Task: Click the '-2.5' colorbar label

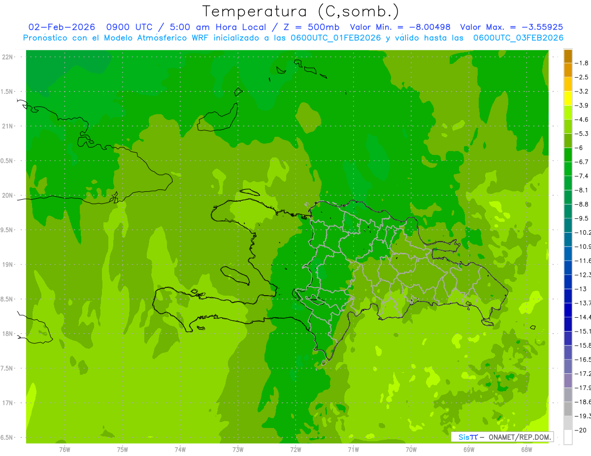Action: coord(581,77)
